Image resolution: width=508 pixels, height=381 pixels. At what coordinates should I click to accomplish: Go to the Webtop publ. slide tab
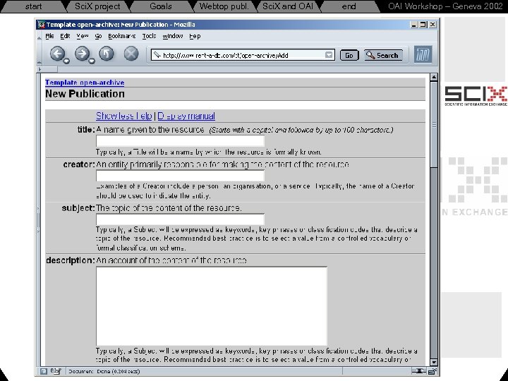224,6
